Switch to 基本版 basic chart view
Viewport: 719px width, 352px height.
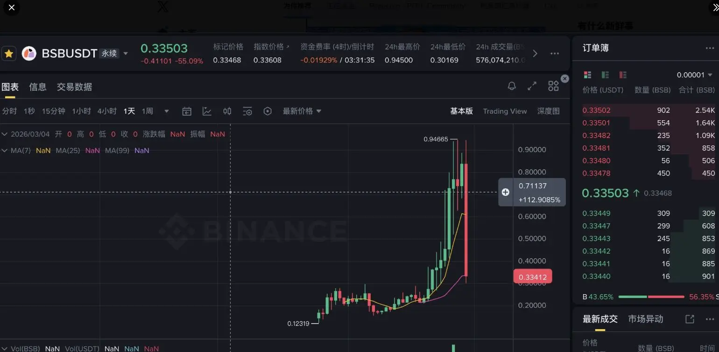pos(461,111)
